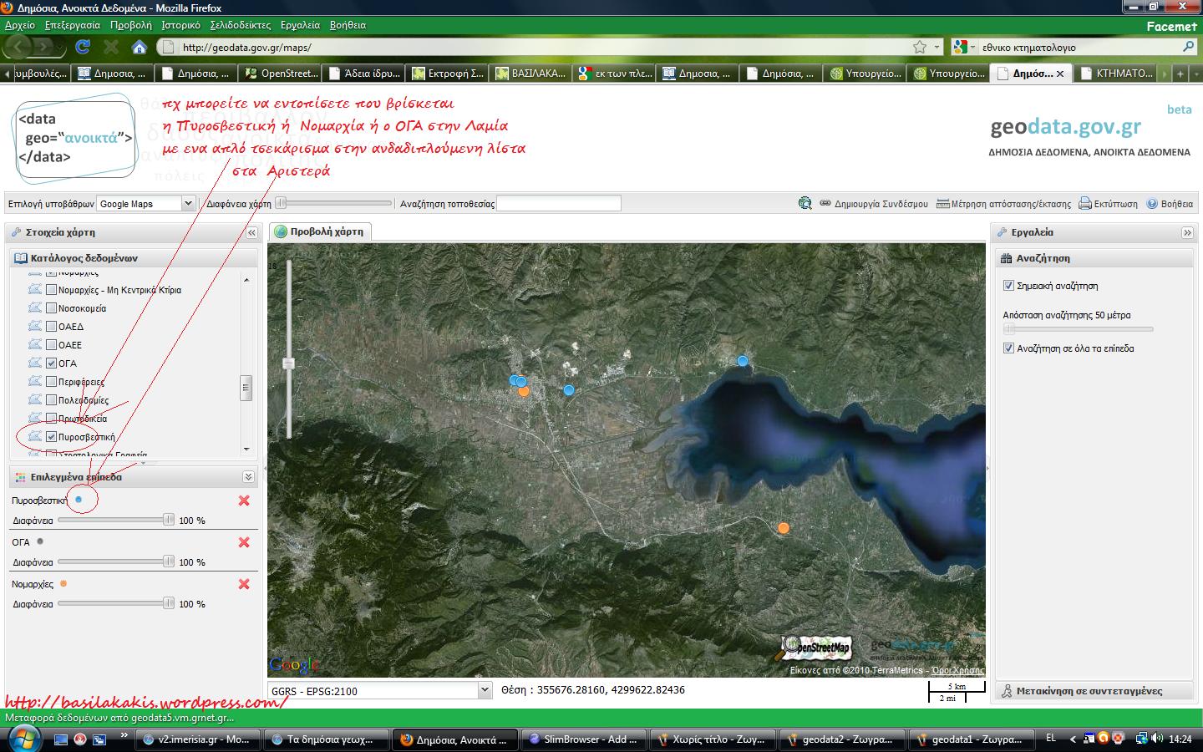The height and width of the screenshot is (752, 1203).
Task: Enable the Νοσοκομεία layer checkbox
Action: [x=52, y=308]
